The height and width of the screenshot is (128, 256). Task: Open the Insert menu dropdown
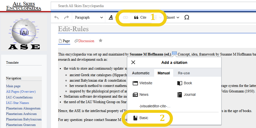[173, 18]
